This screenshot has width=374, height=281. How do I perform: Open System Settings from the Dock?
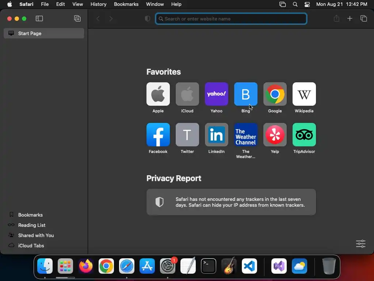168,266
